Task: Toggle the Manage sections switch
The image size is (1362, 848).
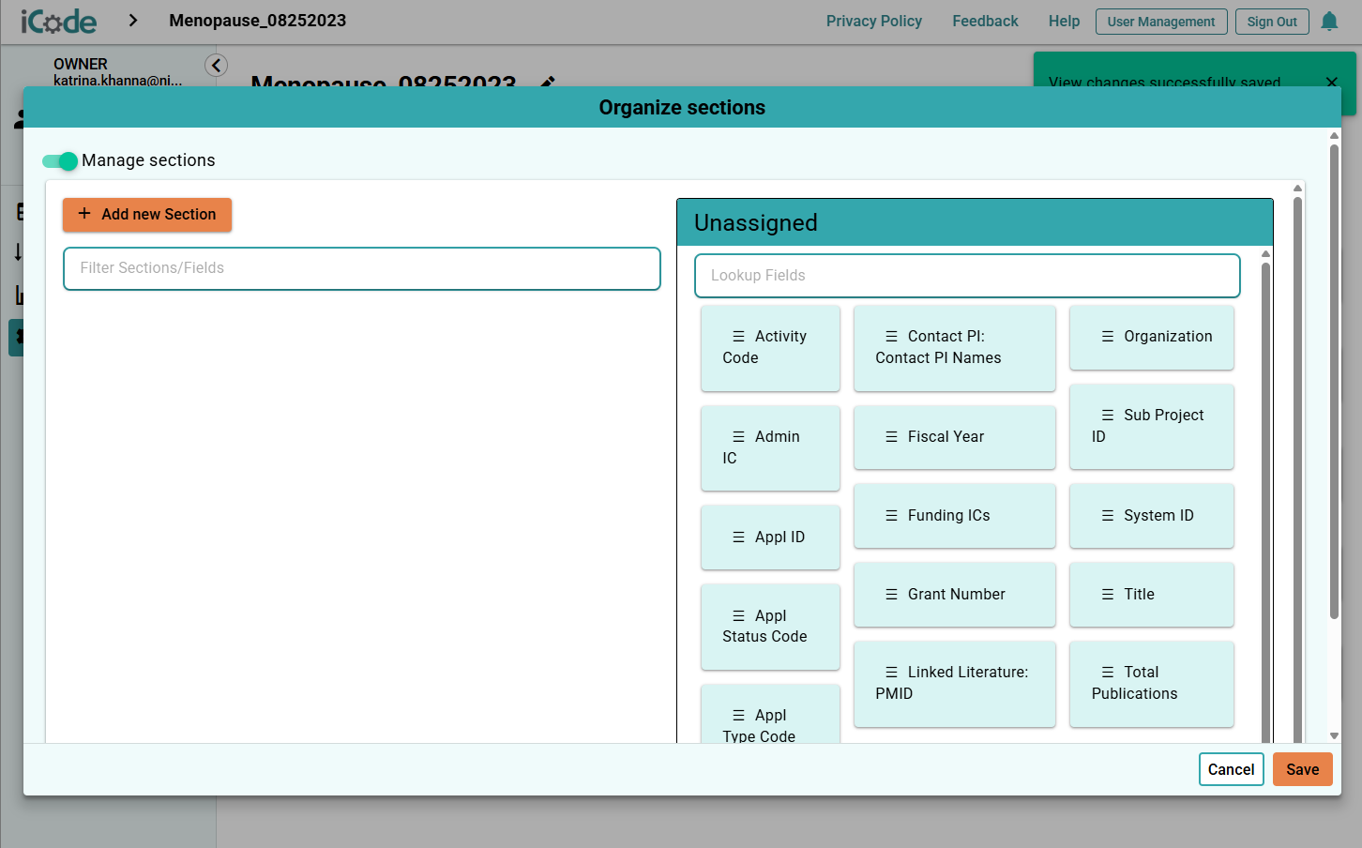Action: coord(60,160)
